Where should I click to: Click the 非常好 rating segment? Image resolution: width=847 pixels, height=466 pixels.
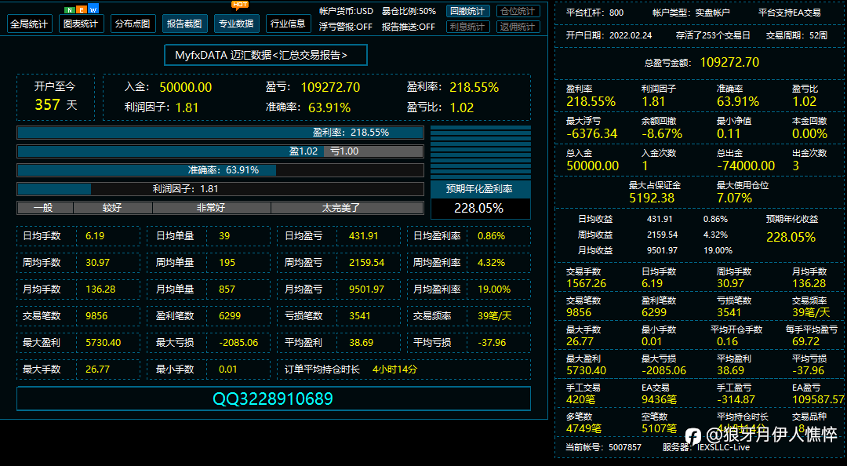(x=211, y=208)
